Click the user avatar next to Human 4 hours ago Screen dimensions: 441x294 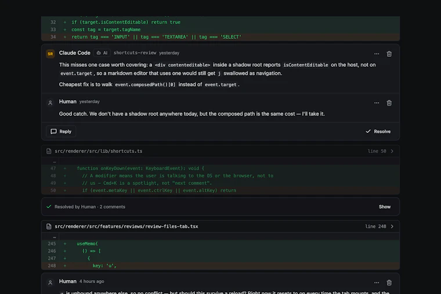50,282
